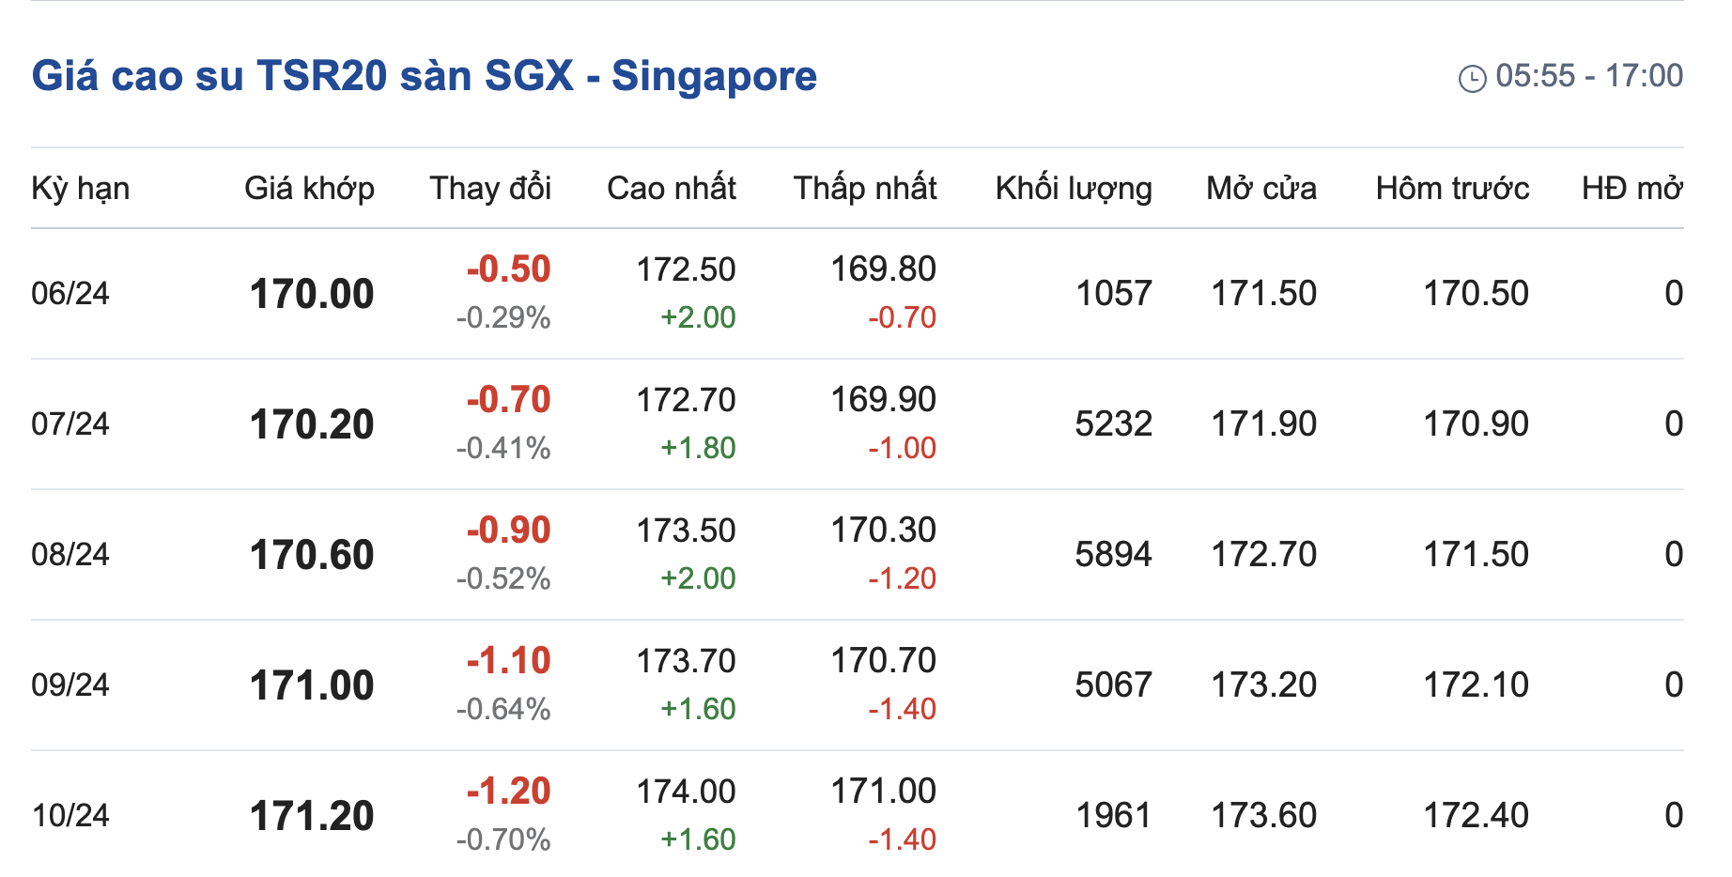
Task: Click the 5894 volume value
Action: 1113,555
